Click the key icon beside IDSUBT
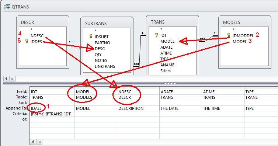The height and width of the screenshot is (146, 278). tap(91, 36)
